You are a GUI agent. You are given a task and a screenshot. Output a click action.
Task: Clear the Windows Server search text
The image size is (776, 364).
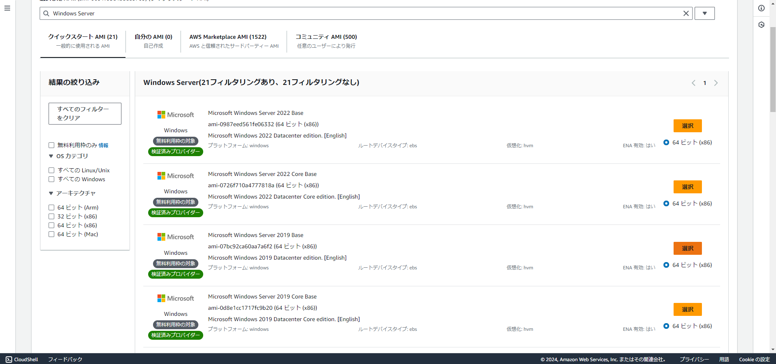(686, 13)
